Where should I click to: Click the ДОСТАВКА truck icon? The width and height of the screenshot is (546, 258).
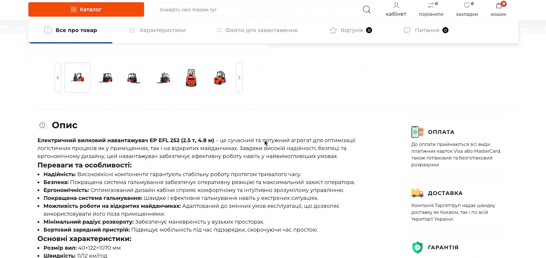pos(417,193)
